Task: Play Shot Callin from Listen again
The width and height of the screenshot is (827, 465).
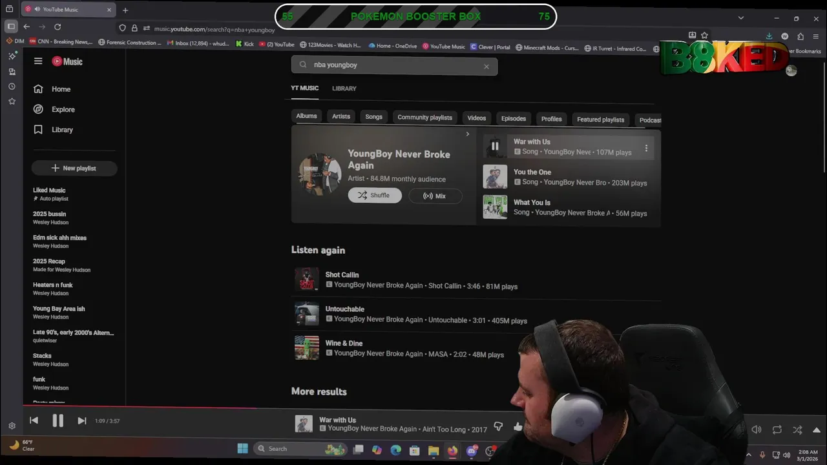Action: coord(307,280)
